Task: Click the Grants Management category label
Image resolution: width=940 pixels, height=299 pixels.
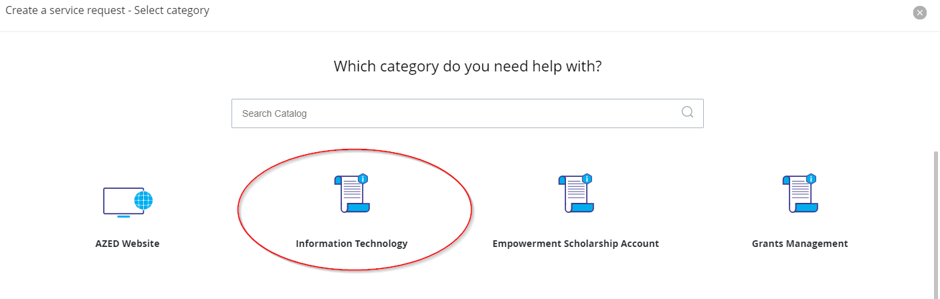Action: point(800,244)
